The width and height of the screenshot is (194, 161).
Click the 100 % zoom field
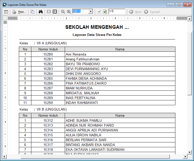80,11
